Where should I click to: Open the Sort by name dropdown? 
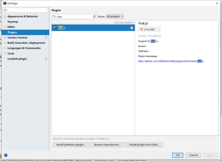point(124,22)
